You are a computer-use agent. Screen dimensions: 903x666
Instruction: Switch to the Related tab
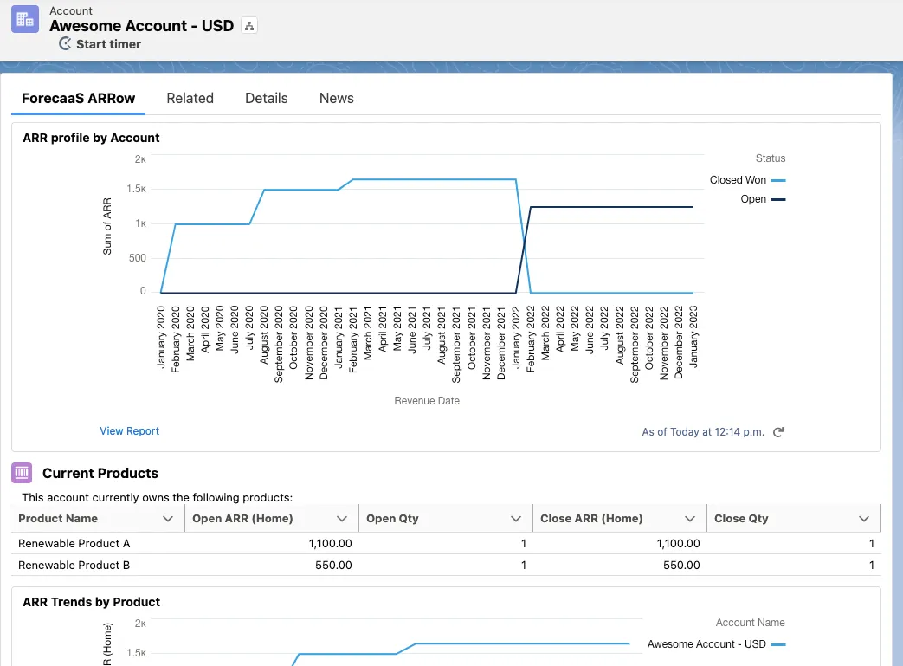(190, 98)
